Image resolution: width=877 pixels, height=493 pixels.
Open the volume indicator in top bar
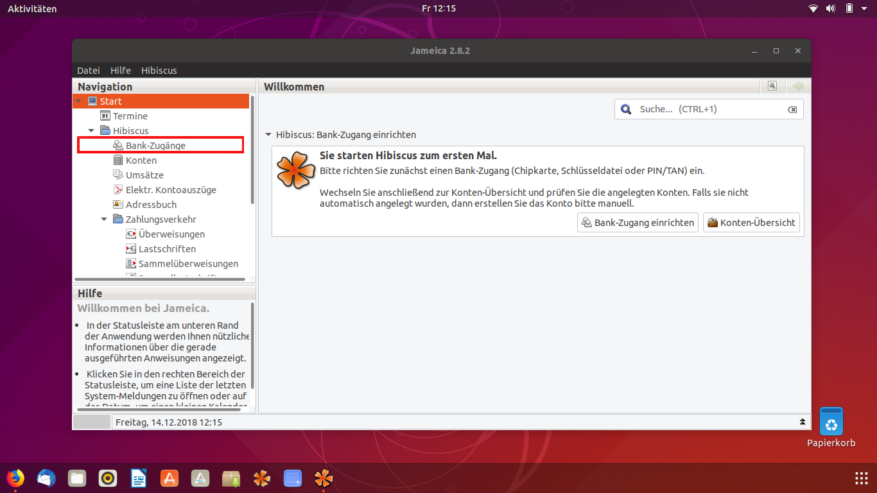coord(830,8)
